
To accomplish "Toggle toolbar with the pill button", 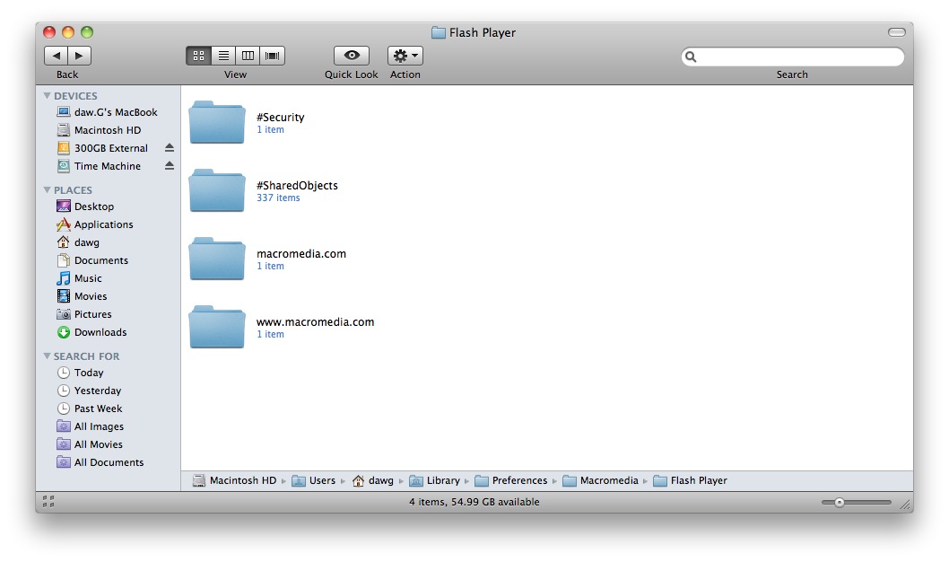I will click(896, 32).
